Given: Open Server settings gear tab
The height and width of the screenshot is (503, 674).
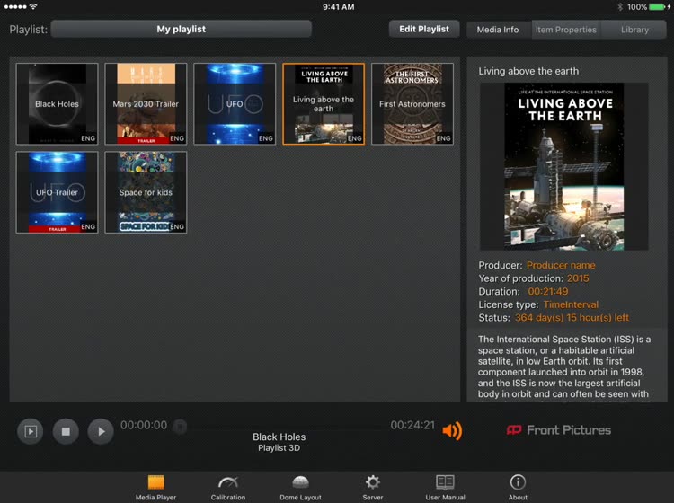Looking at the screenshot, I should point(372,486).
